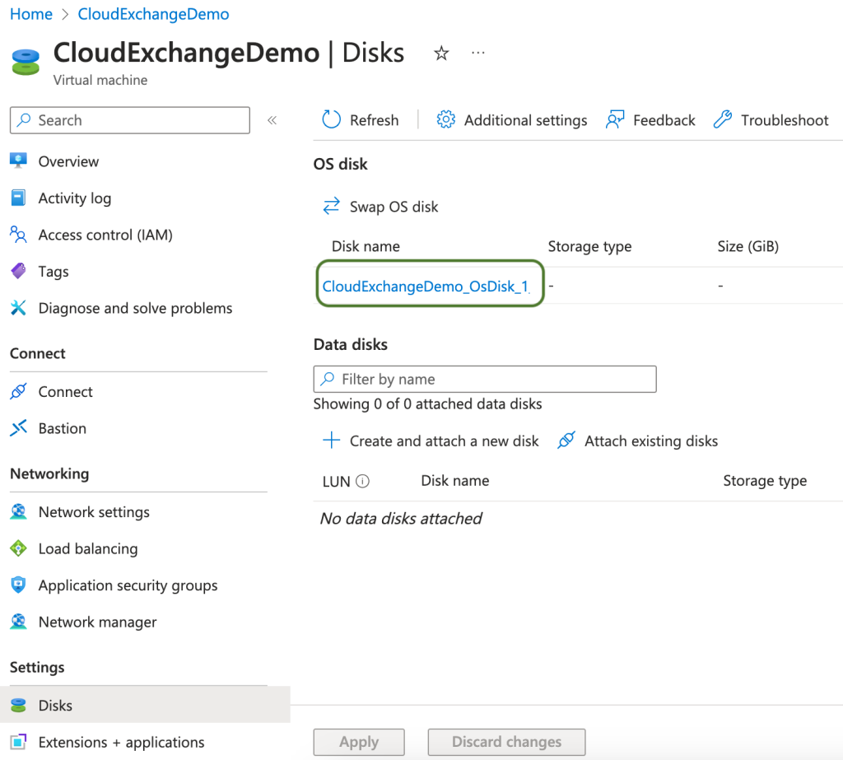The image size is (843, 760).
Task: Click the Swap OS disk arrows icon
Action: click(x=331, y=206)
